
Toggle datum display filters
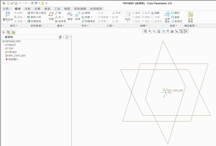176,31
